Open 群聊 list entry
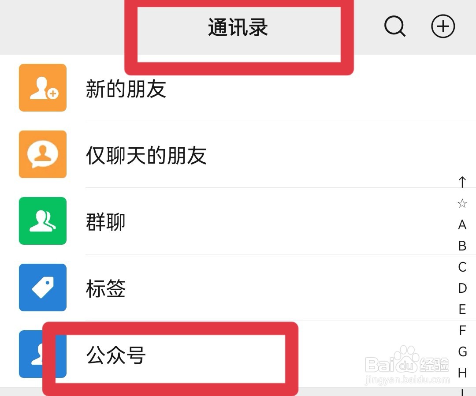This screenshot has height=396, width=476. 238,221
